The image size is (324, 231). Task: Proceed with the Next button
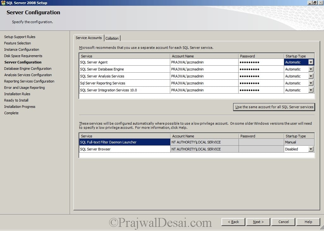pos(258,222)
